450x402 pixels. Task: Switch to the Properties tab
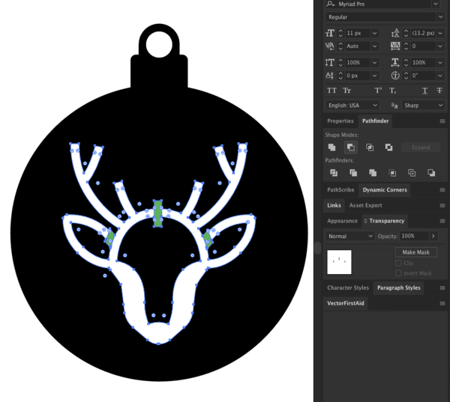click(x=340, y=121)
